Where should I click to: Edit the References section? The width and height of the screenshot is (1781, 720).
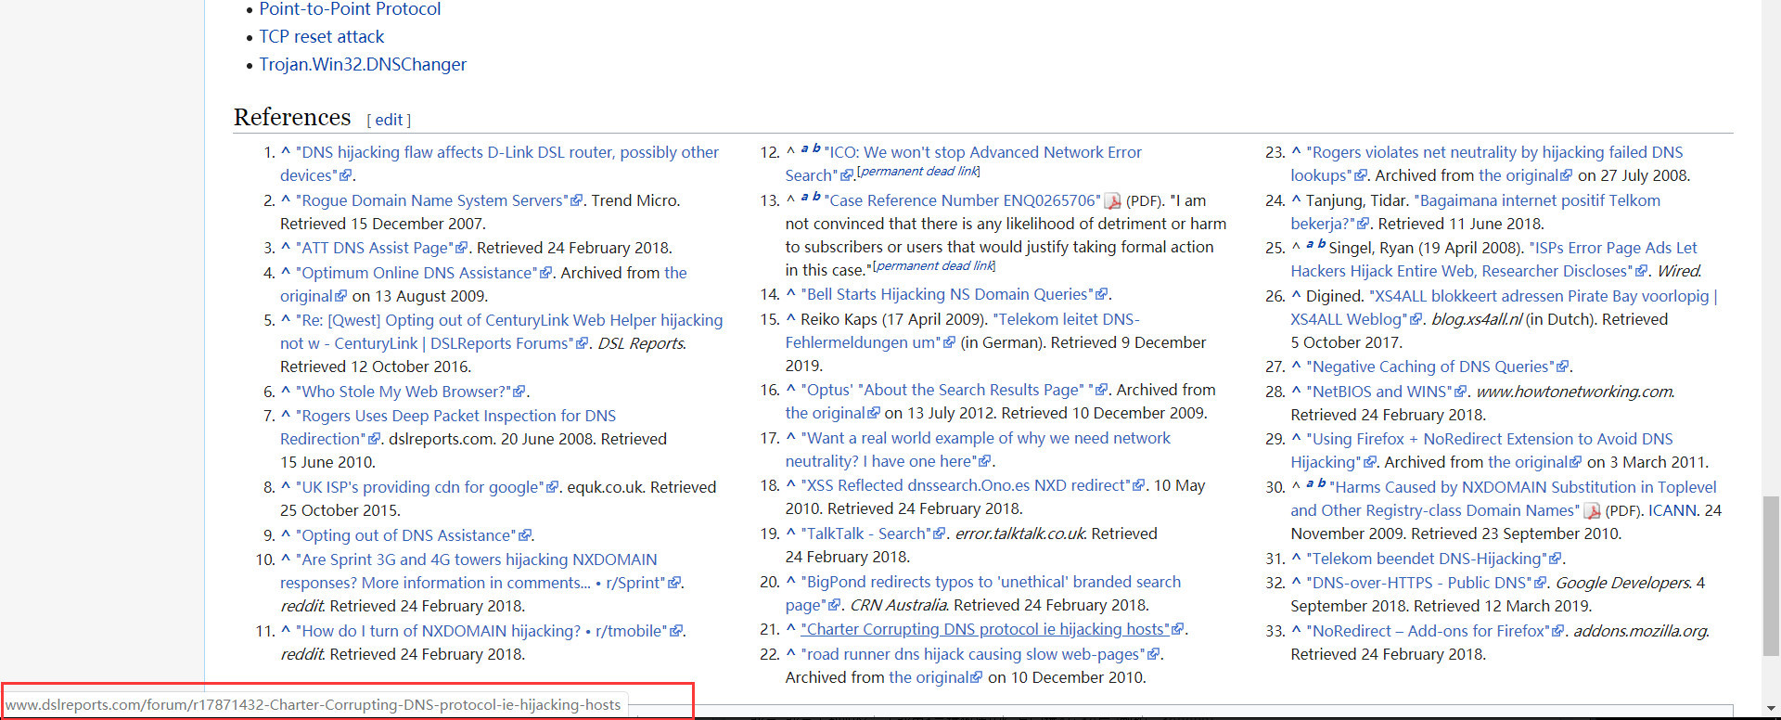[389, 120]
